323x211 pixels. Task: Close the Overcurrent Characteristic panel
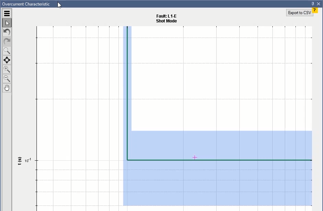pyautogui.click(x=319, y=4)
